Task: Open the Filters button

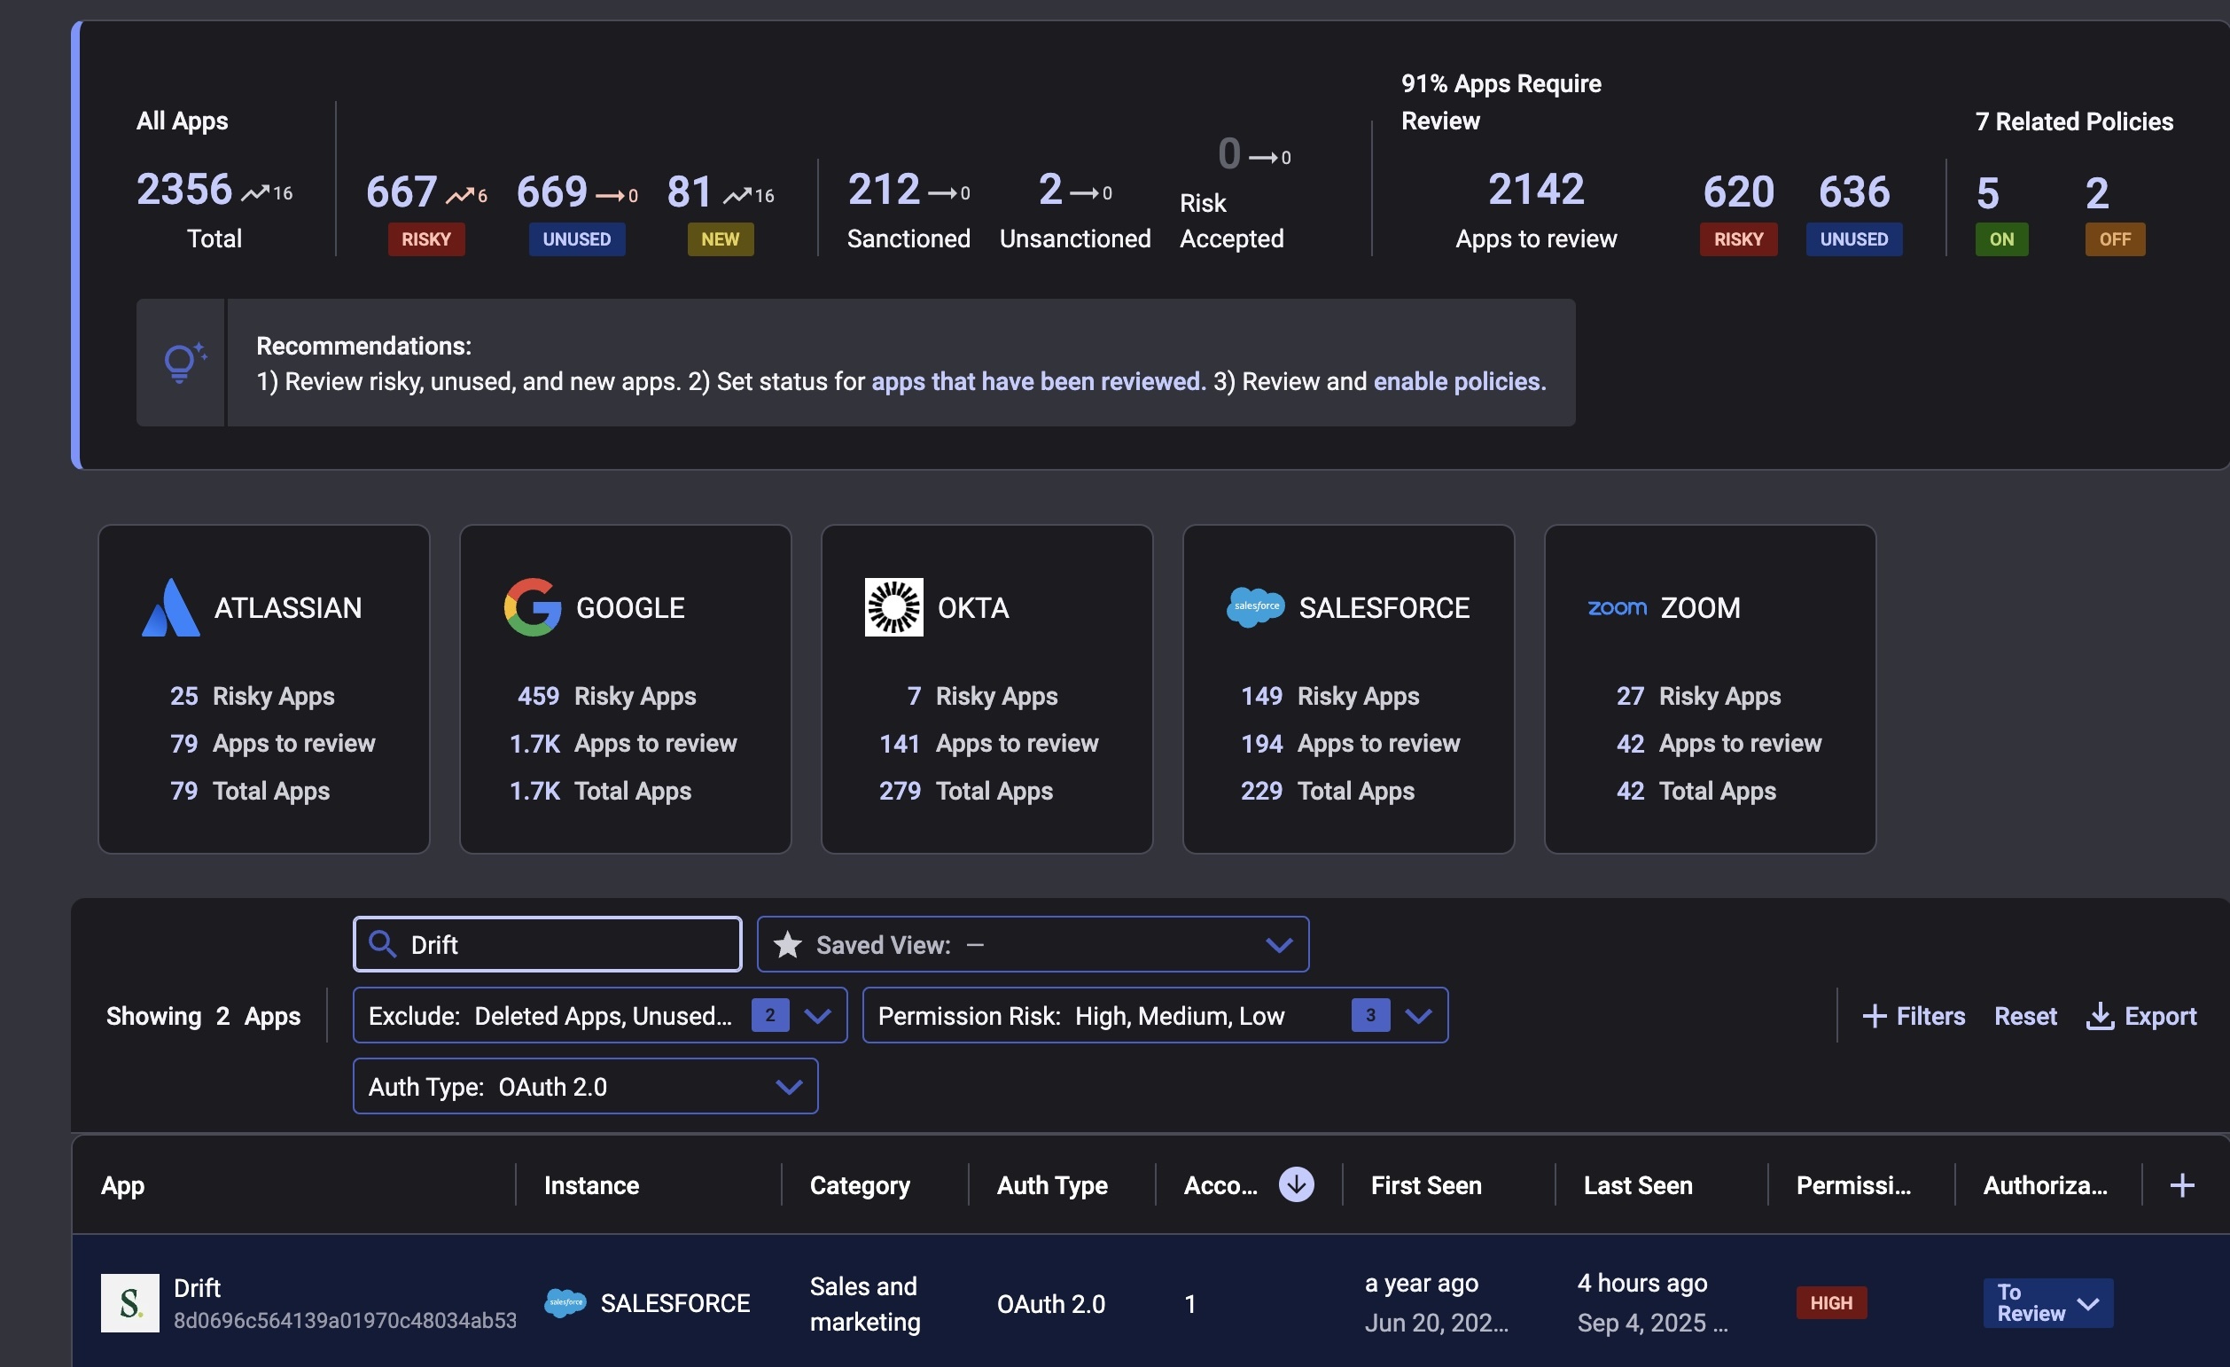Action: [x=1914, y=1016]
